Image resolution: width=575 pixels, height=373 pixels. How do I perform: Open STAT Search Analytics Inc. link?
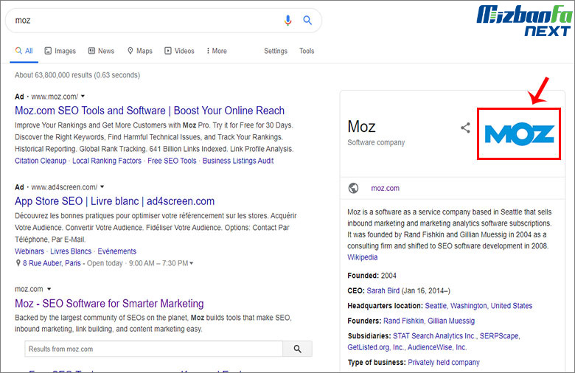click(x=434, y=336)
